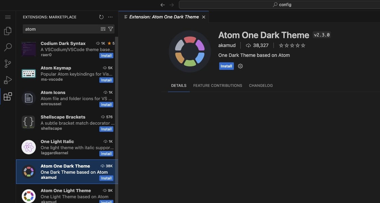
Task: Click the v2.3.0 version badge
Action: pos(322,35)
